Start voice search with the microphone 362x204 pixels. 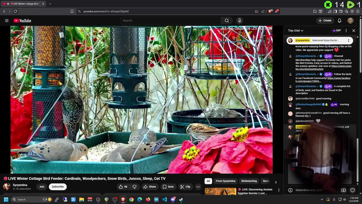[x=240, y=21]
